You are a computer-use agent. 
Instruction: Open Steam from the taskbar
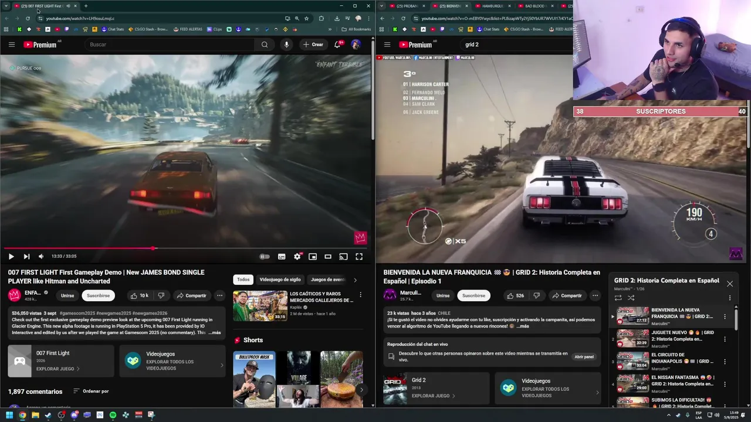click(x=48, y=415)
